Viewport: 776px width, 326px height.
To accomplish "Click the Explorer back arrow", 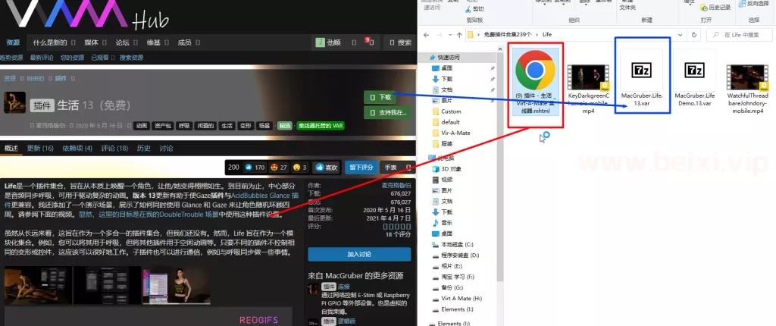I will point(426,35).
